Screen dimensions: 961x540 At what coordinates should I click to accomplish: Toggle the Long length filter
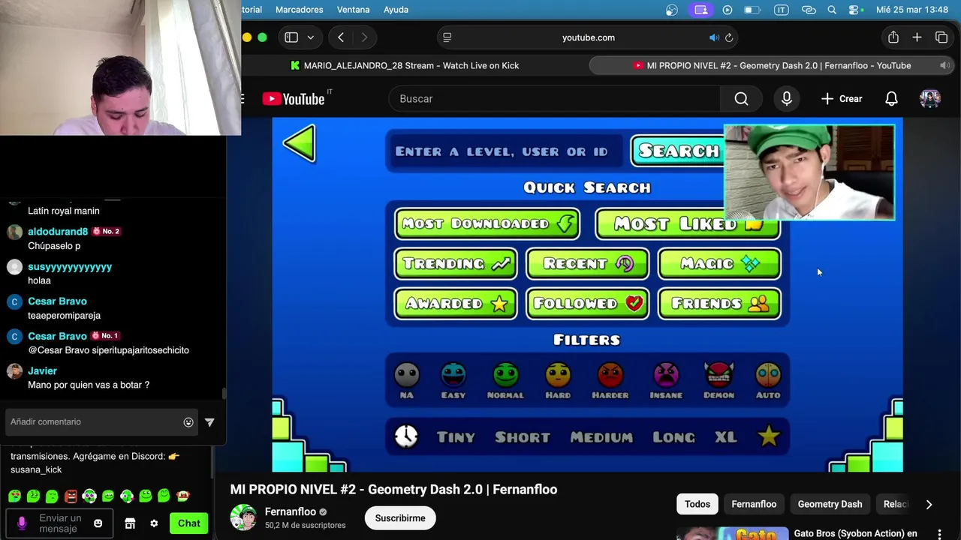tap(673, 436)
